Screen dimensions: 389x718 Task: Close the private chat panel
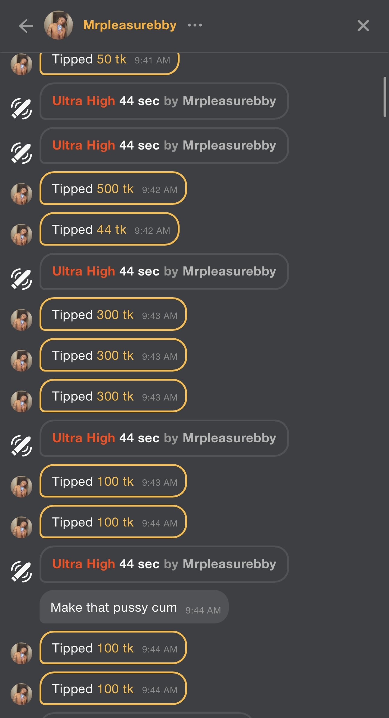(363, 26)
